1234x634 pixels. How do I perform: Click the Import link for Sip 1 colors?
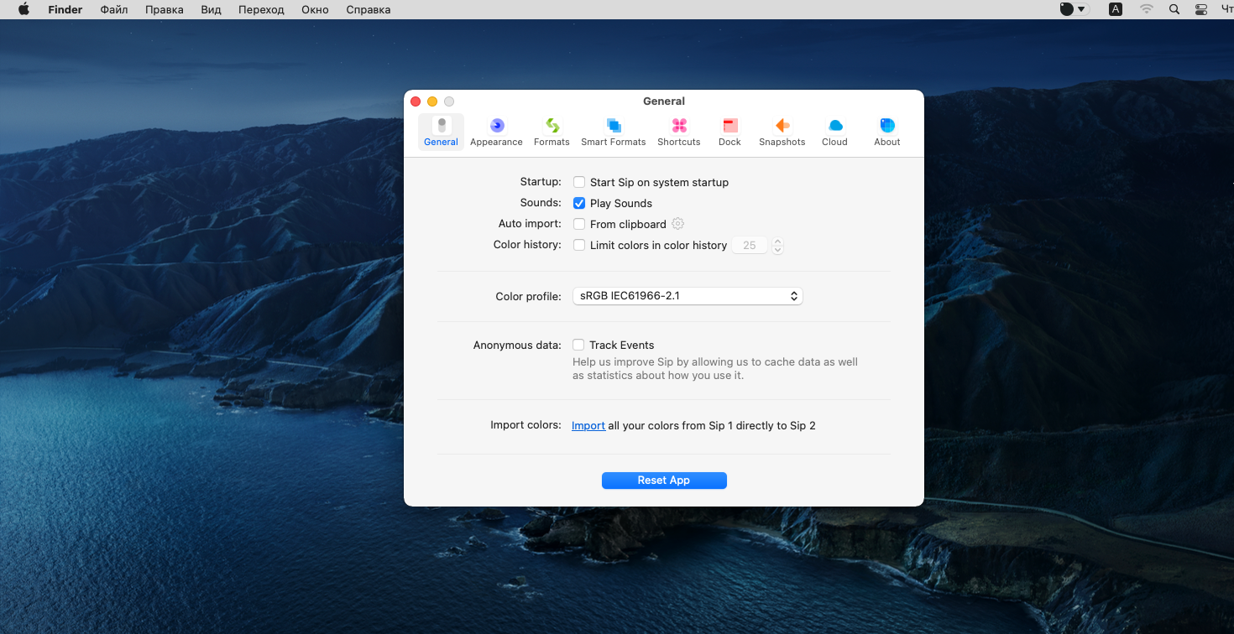click(588, 426)
